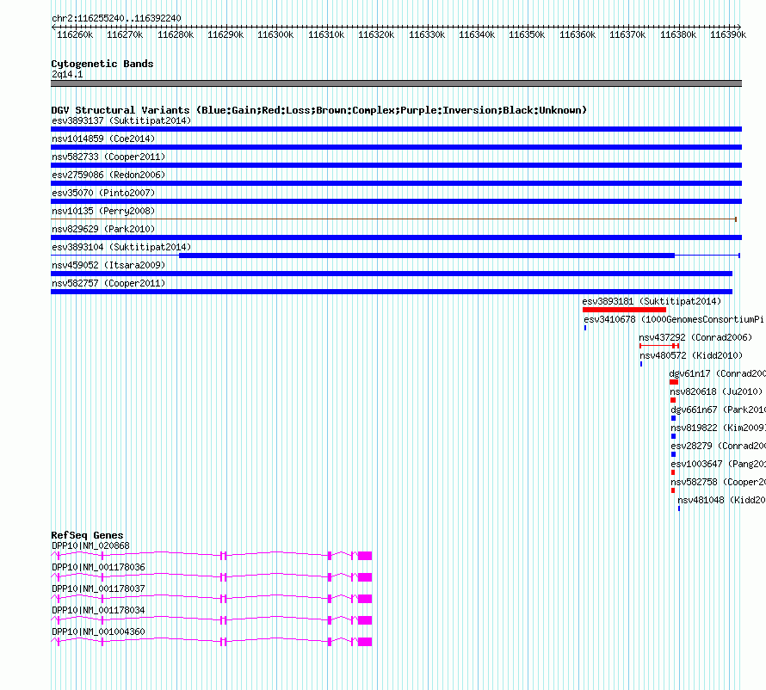Click the esv2759086 (Redon2006) label
The image size is (766, 690).
click(x=108, y=175)
